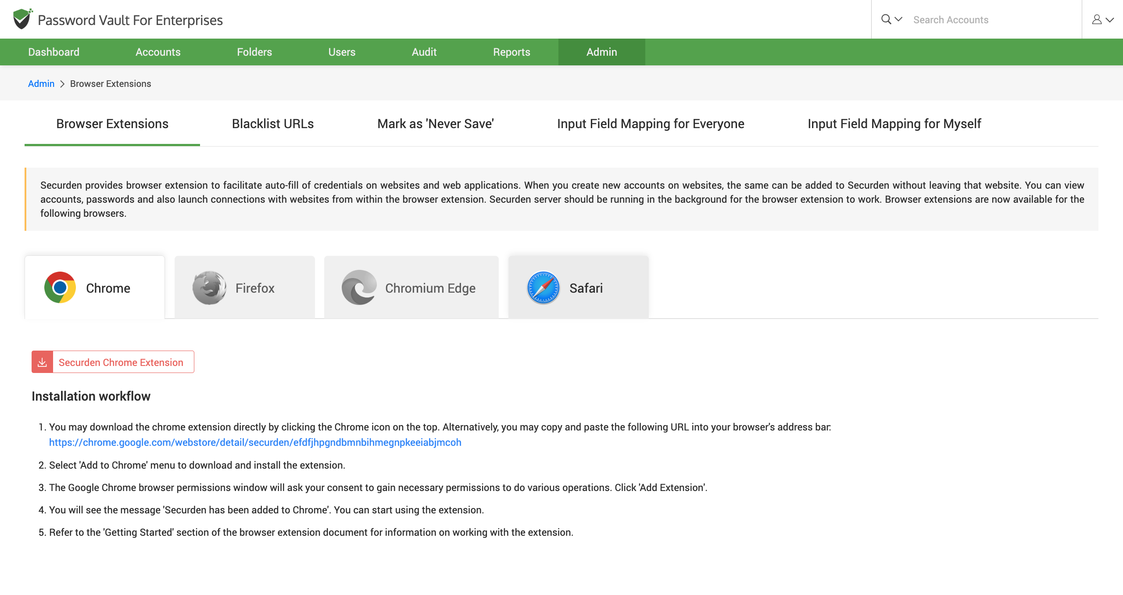The height and width of the screenshot is (595, 1123).
Task: Expand the search filter dropdown arrow
Action: tap(898, 19)
